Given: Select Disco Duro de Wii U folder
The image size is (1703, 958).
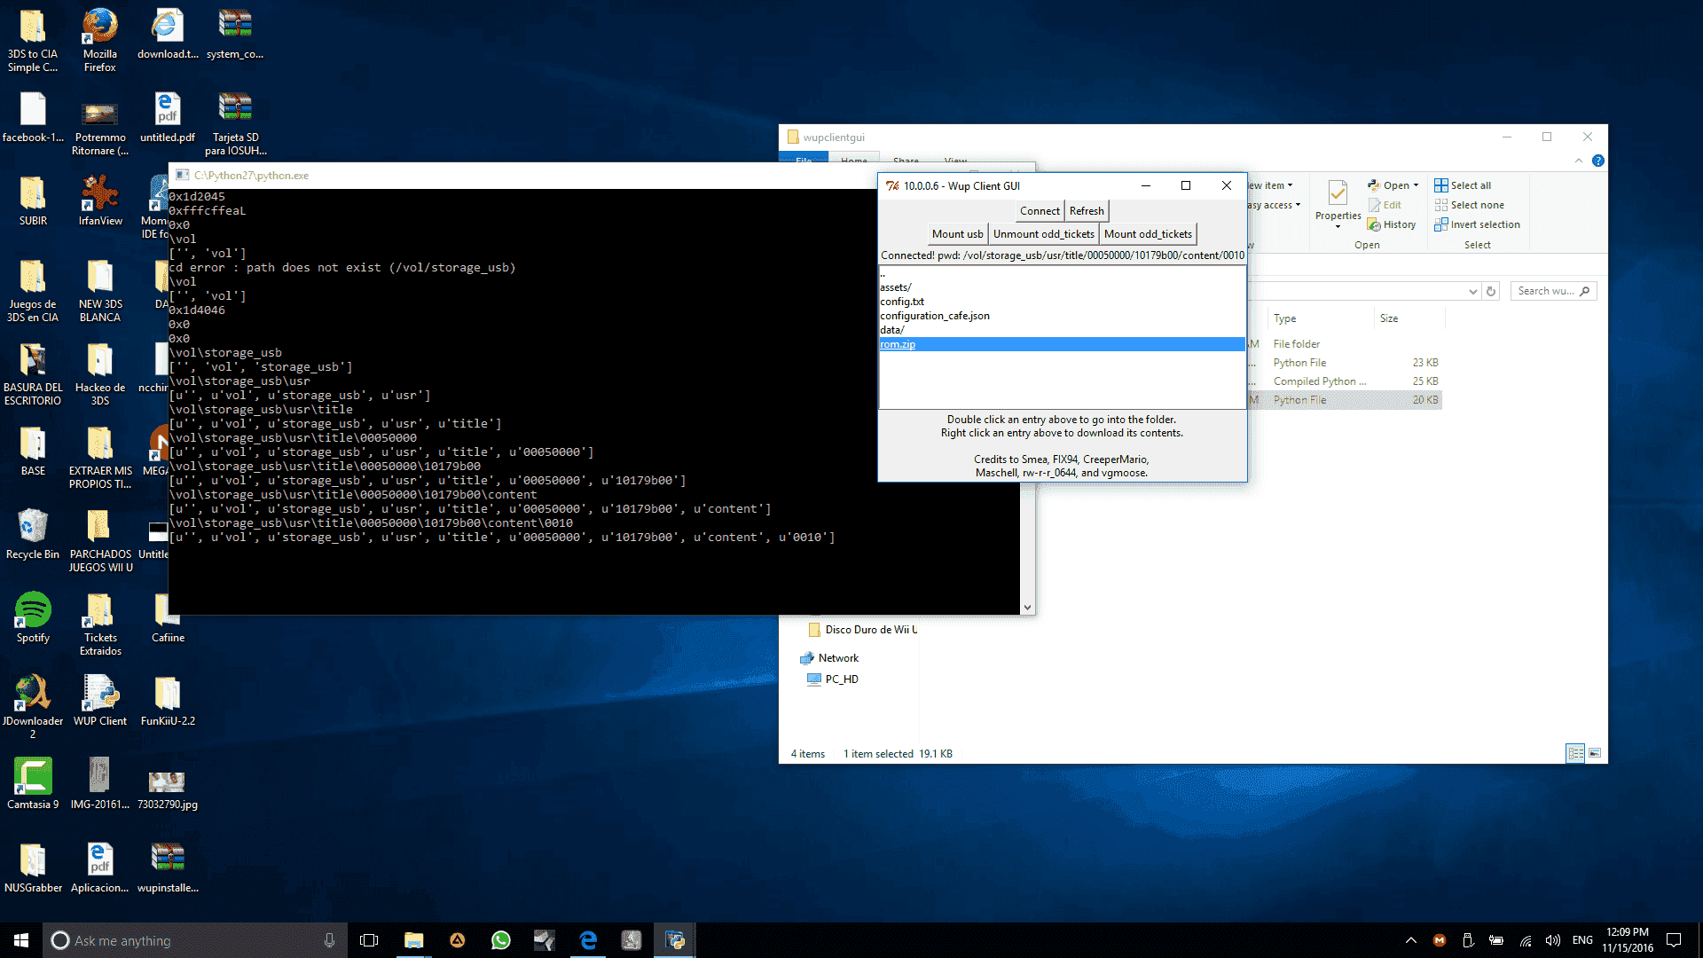Looking at the screenshot, I should [x=862, y=630].
